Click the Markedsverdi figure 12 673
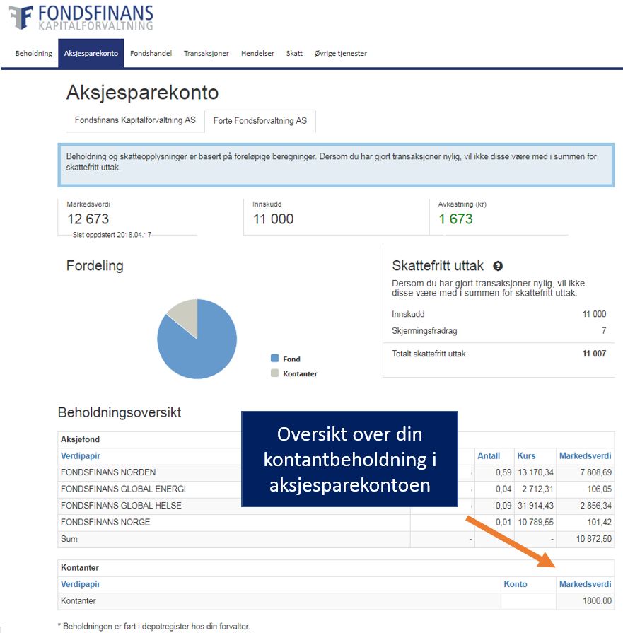This screenshot has width=623, height=633. 88,219
